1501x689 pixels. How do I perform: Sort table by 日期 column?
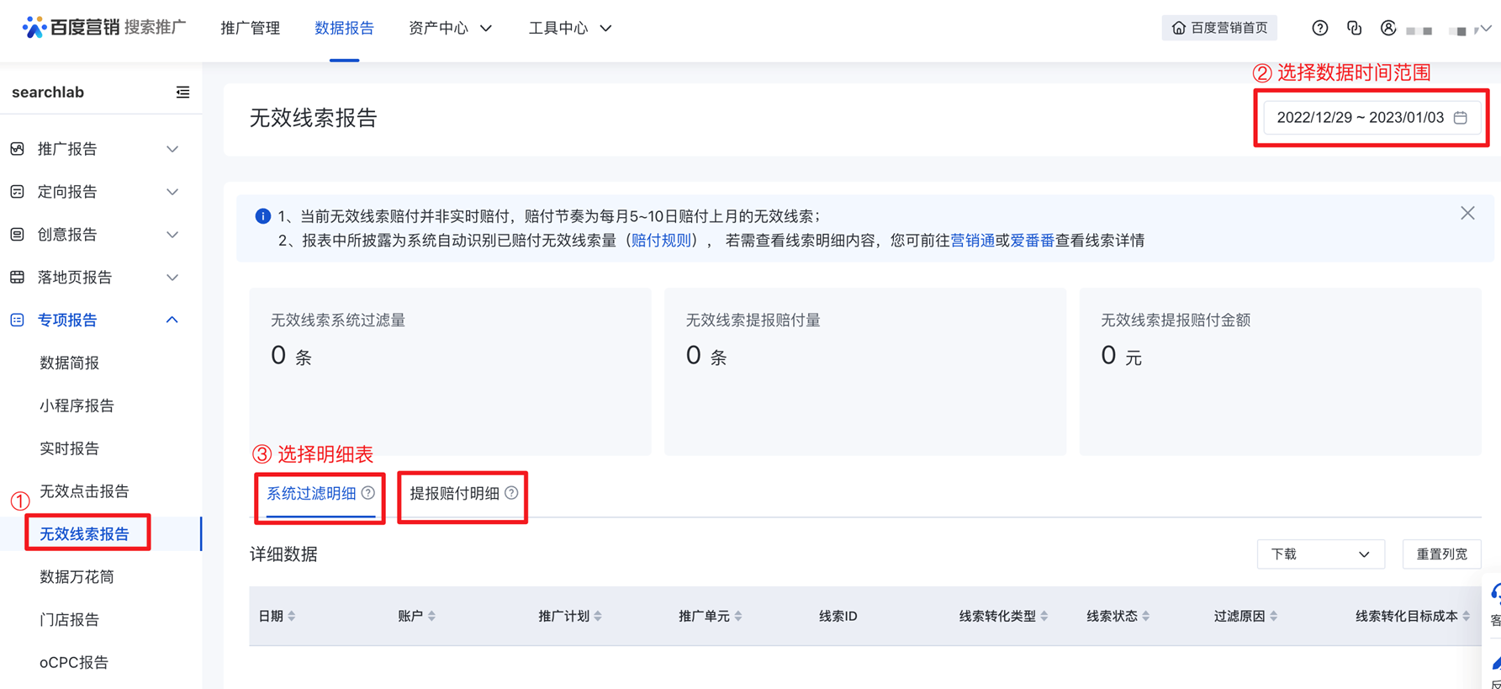[x=292, y=617]
